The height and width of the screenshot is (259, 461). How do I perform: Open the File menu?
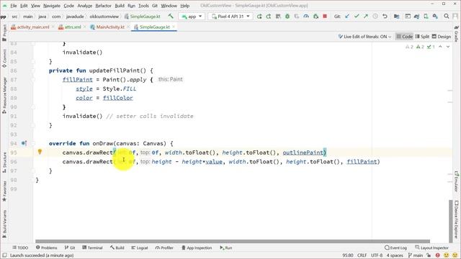click(14, 6)
